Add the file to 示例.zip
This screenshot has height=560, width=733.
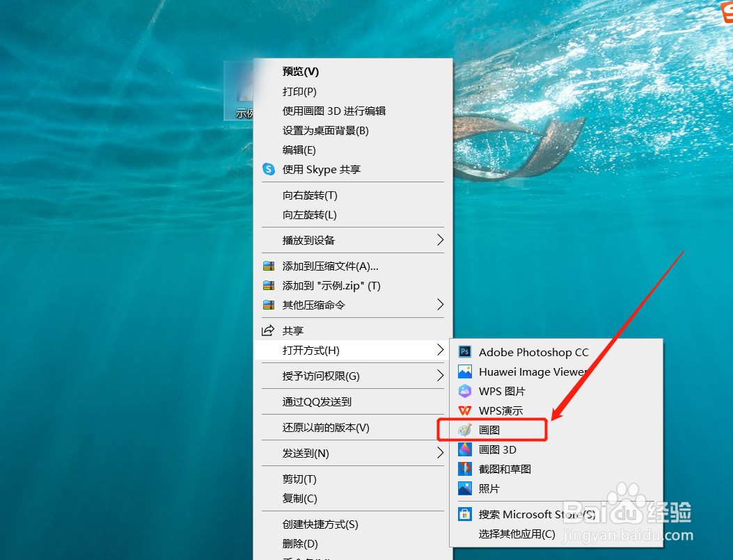(x=327, y=285)
